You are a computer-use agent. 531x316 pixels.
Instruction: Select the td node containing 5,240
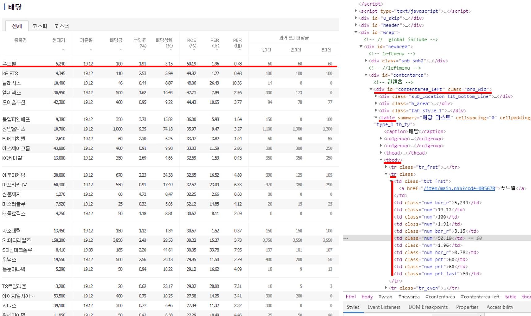point(438,203)
